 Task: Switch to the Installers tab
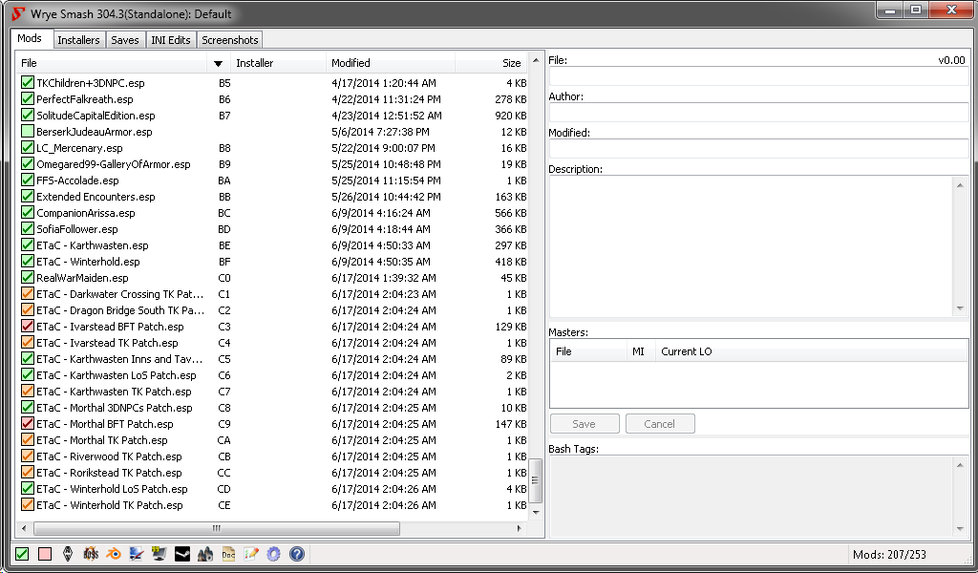[x=78, y=40]
